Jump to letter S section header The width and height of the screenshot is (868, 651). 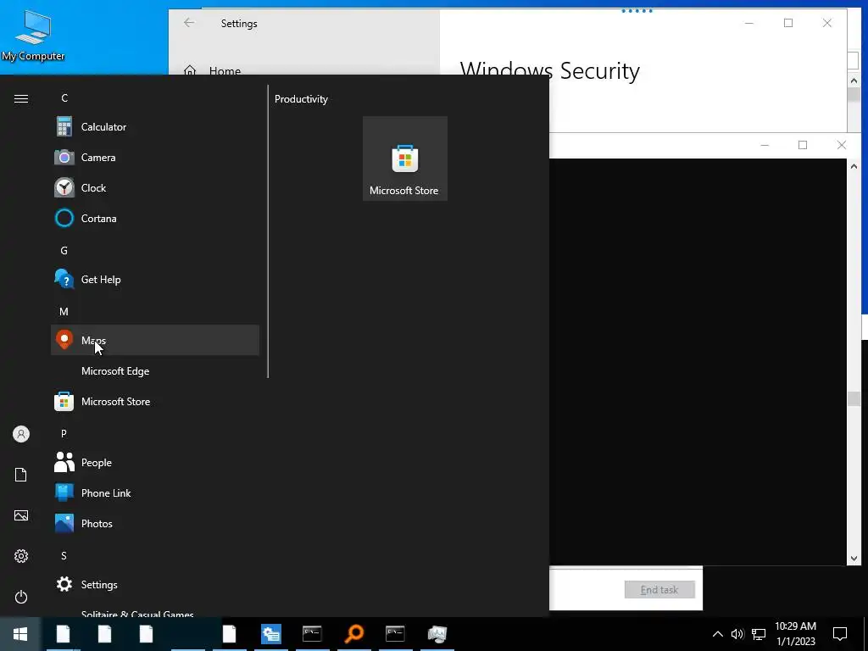[x=64, y=555]
